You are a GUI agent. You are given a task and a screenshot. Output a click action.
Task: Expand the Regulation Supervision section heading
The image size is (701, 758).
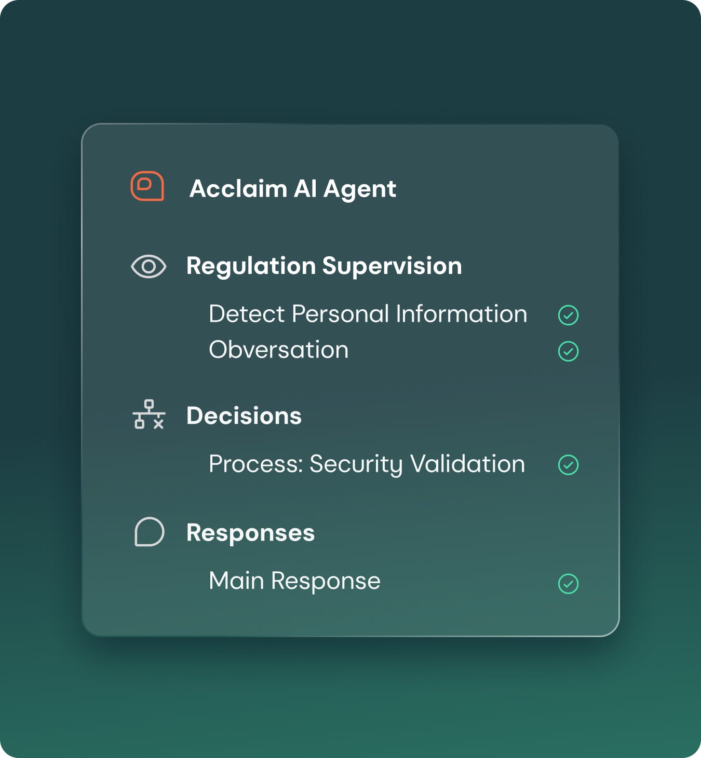[323, 266]
